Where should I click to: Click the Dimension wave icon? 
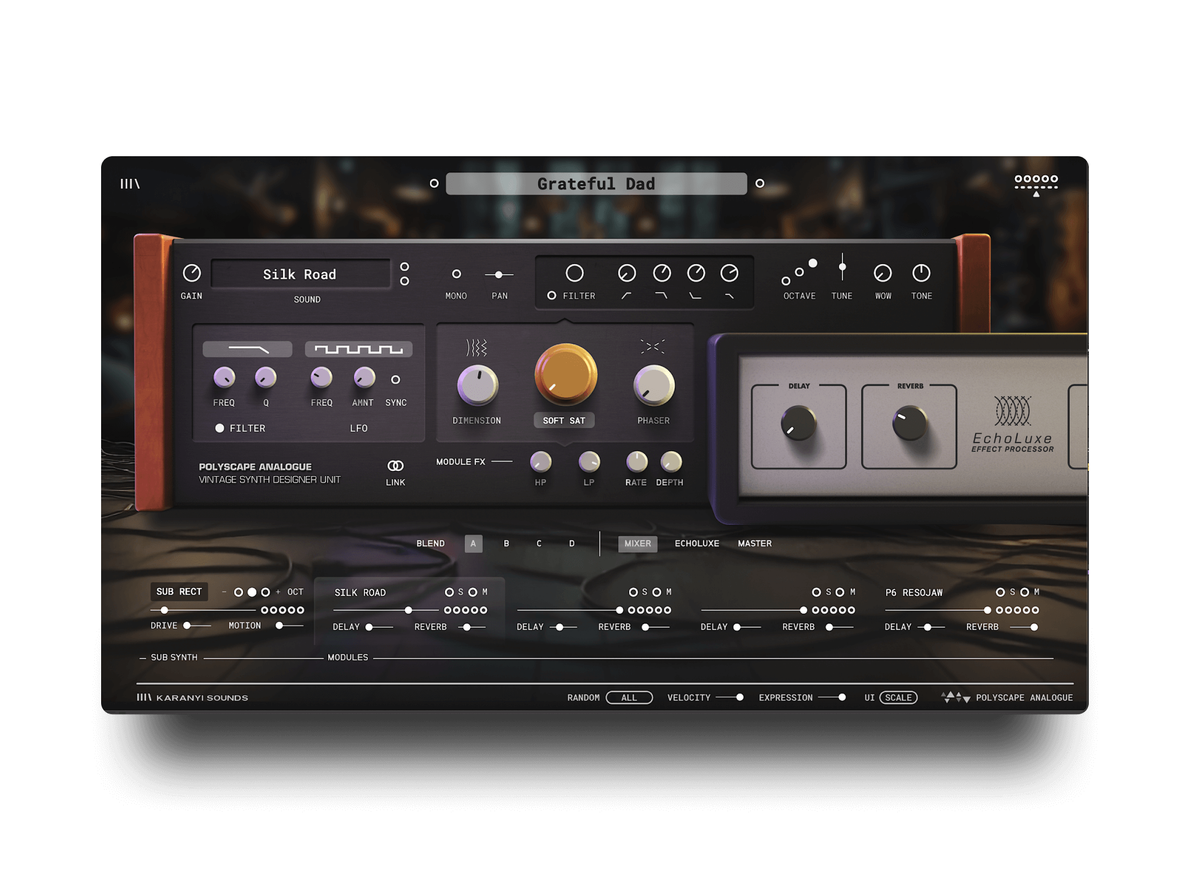pyautogui.click(x=476, y=348)
